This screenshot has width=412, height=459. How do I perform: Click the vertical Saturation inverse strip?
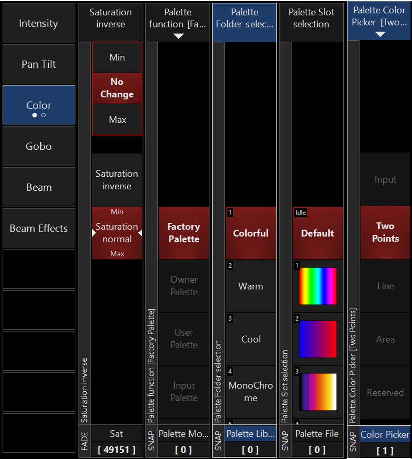tap(84, 233)
